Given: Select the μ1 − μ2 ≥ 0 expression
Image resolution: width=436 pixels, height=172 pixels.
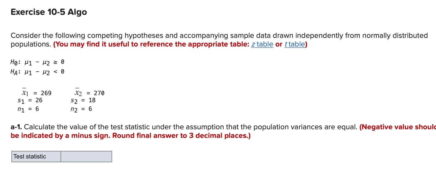Looking at the screenshot, I should 44,62.
